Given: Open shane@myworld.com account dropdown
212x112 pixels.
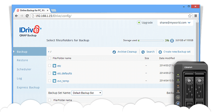Looking at the screenshot, I should coord(175,23).
